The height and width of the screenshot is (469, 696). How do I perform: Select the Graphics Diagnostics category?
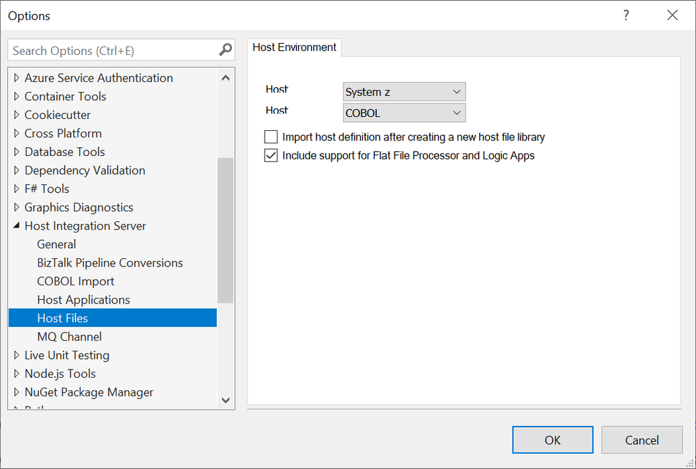[79, 207]
